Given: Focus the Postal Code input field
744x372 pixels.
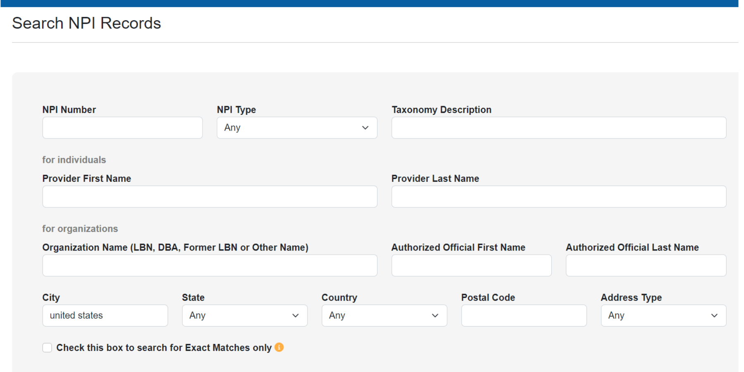Looking at the screenshot, I should [524, 315].
